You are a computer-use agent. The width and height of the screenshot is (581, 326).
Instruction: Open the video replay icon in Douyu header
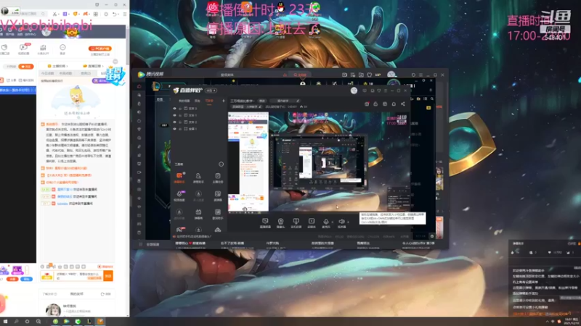(23, 49)
